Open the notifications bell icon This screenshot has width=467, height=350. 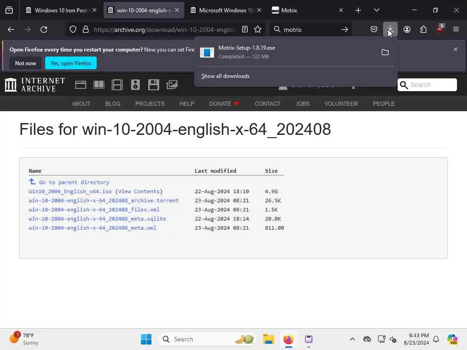[x=436, y=339]
